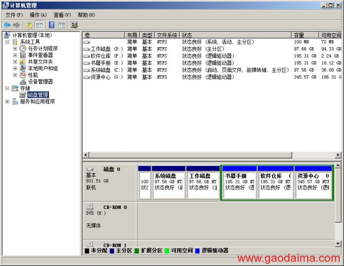Click the 扩展分区 green legend swatch
Screen dimensions: 344x266
click(x=137, y=251)
